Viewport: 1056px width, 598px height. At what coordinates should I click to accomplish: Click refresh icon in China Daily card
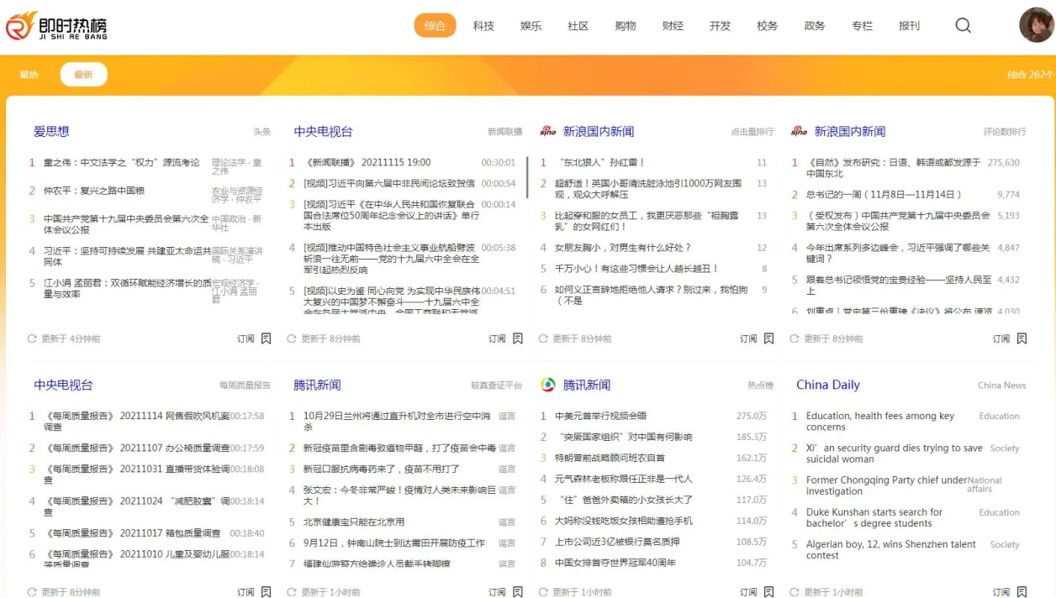point(795,592)
